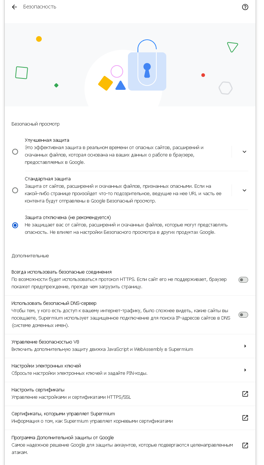Open Управление безопасностью V8 settings row

pyautogui.click(x=130, y=346)
